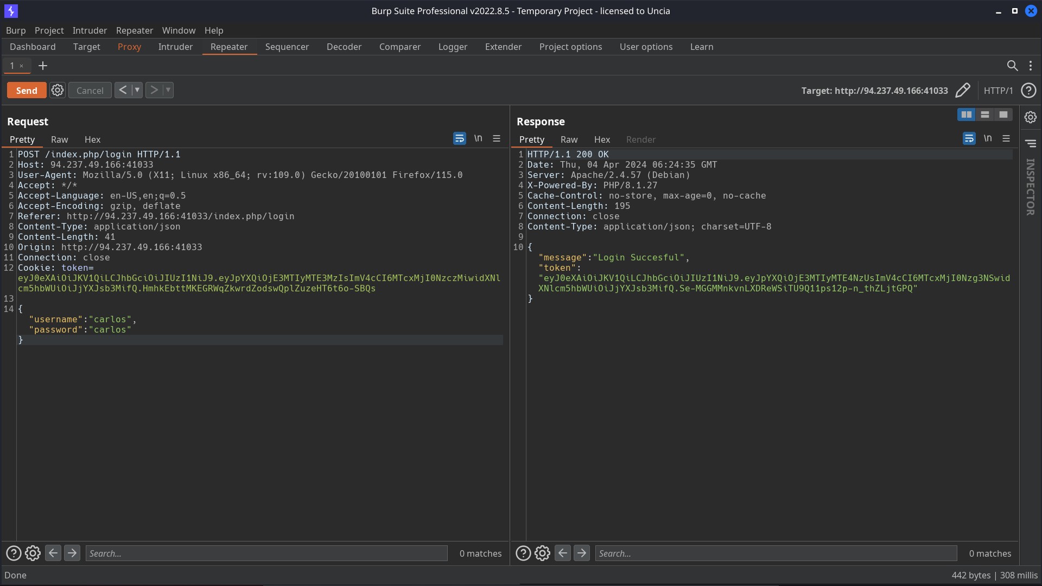Select the top/bottom split layout view

(985, 114)
